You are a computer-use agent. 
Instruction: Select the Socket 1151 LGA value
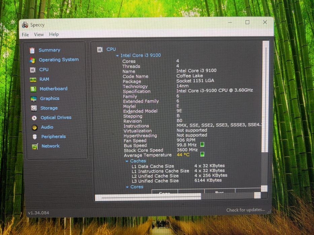coord(195,81)
